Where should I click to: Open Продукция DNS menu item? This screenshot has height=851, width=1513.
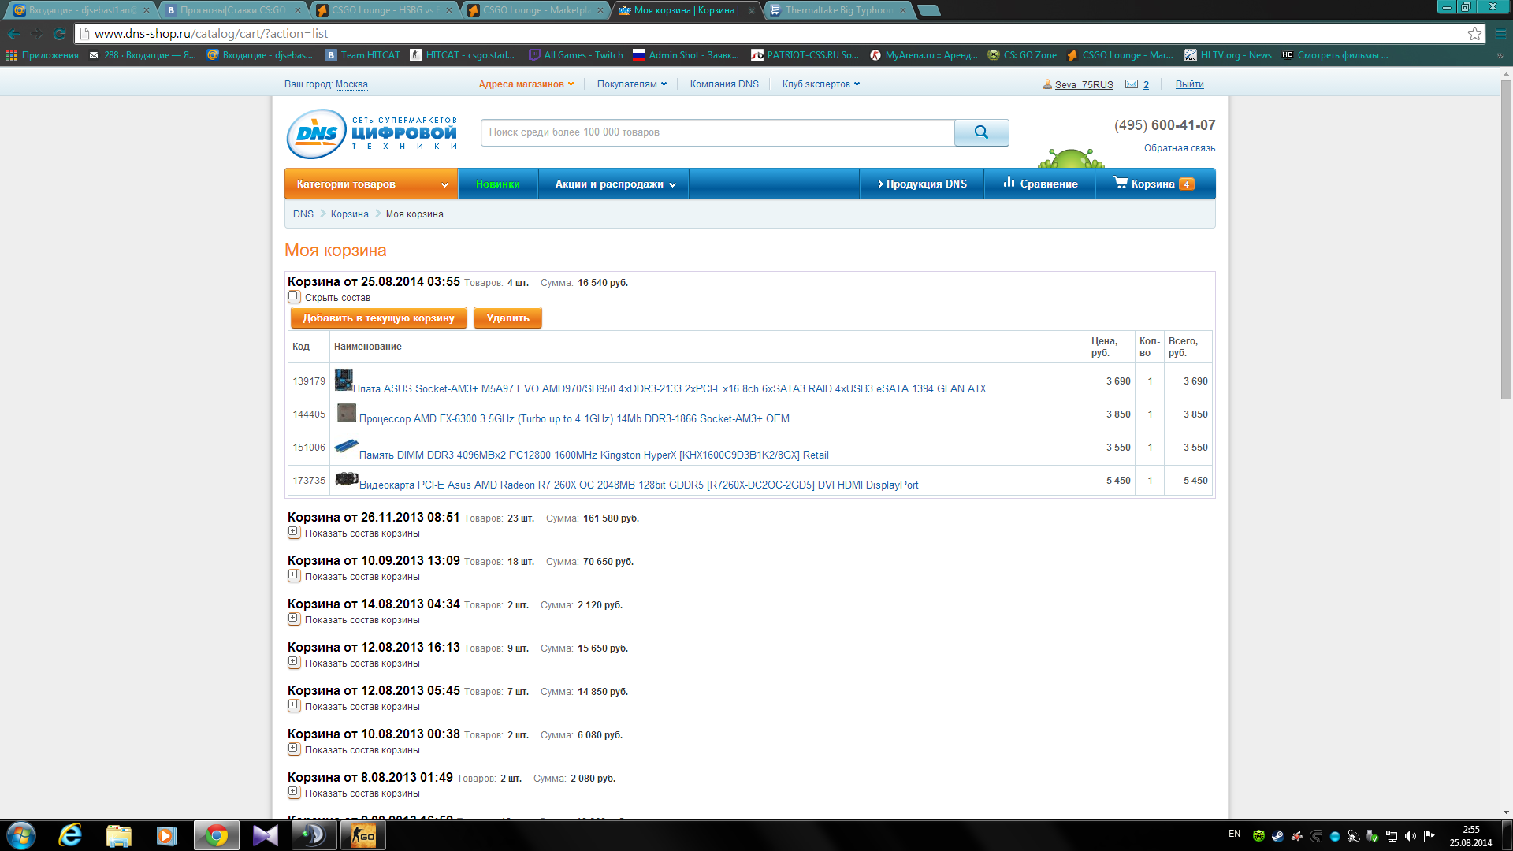(x=922, y=184)
